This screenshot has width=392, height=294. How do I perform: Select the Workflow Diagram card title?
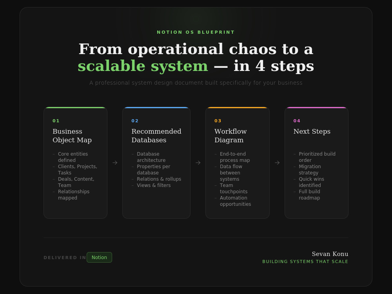pos(230,136)
